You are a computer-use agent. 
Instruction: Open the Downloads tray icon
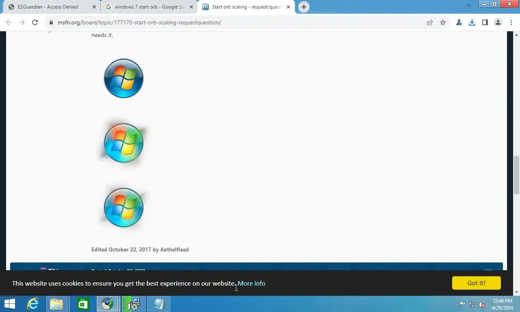click(x=472, y=22)
